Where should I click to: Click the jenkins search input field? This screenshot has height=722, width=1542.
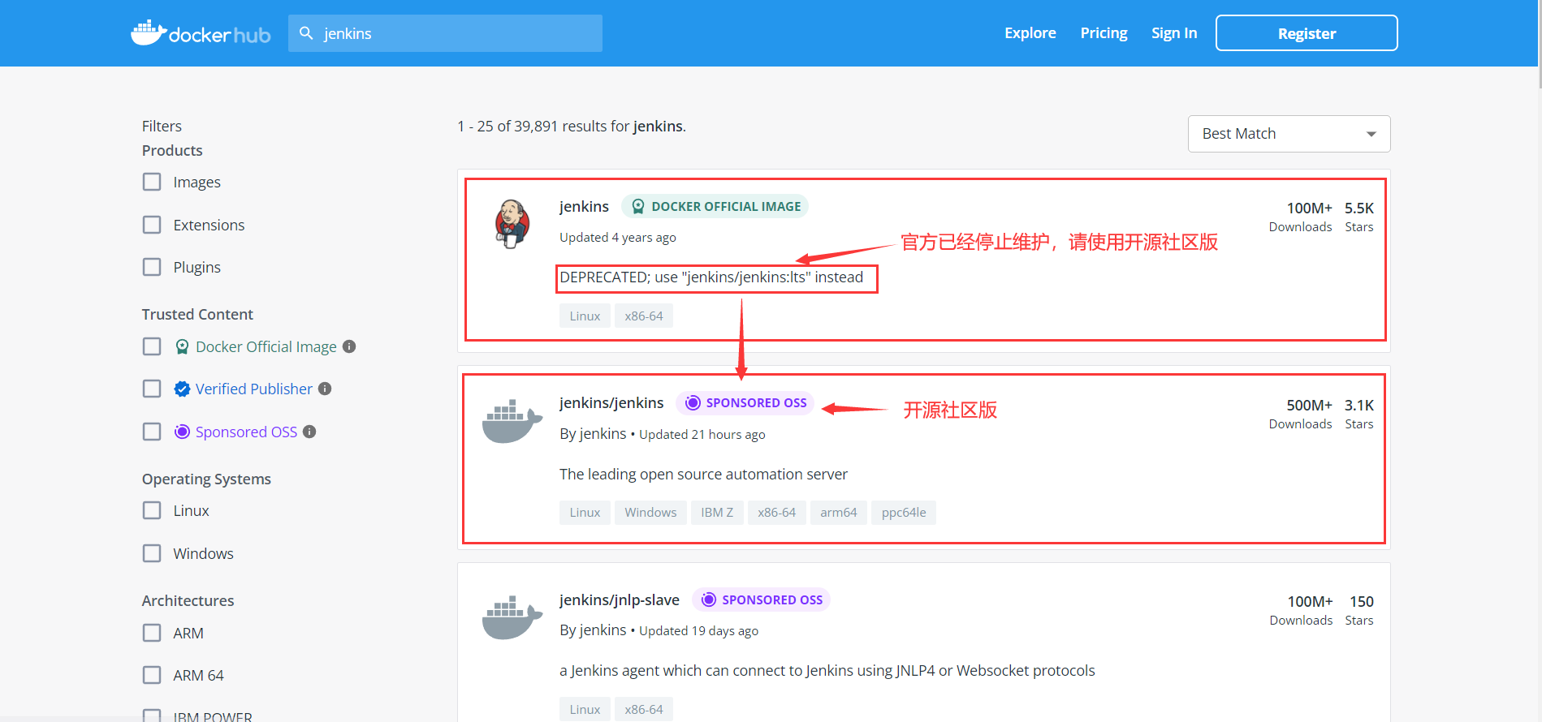[445, 33]
